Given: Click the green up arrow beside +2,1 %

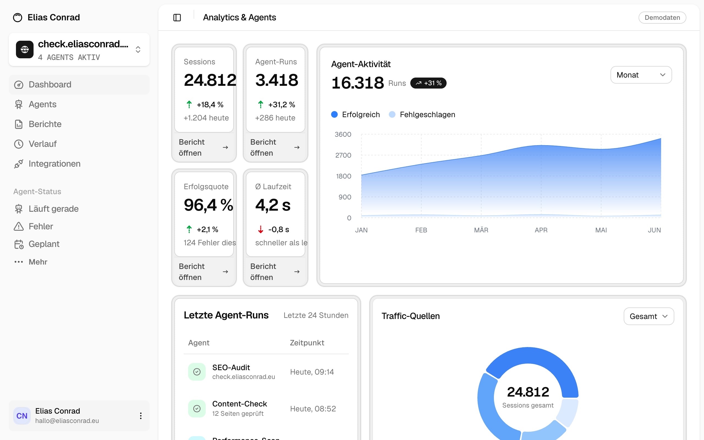Looking at the screenshot, I should click(189, 230).
